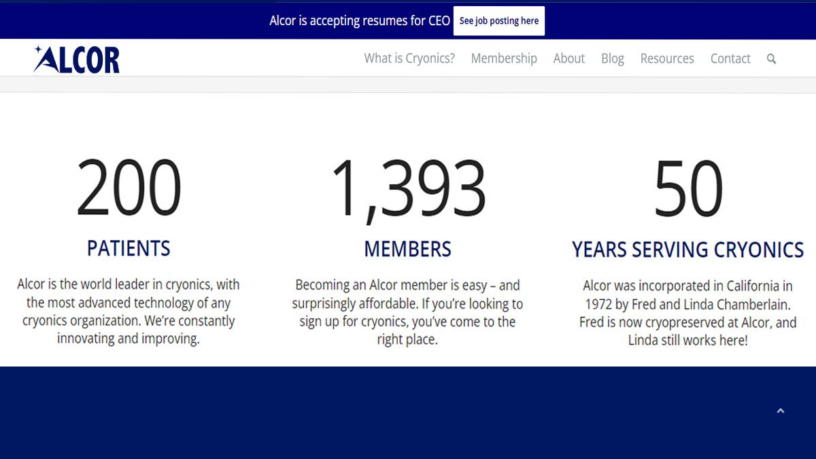This screenshot has height=459, width=816.
Task: Click the PATIENTS heading
Action: point(129,248)
